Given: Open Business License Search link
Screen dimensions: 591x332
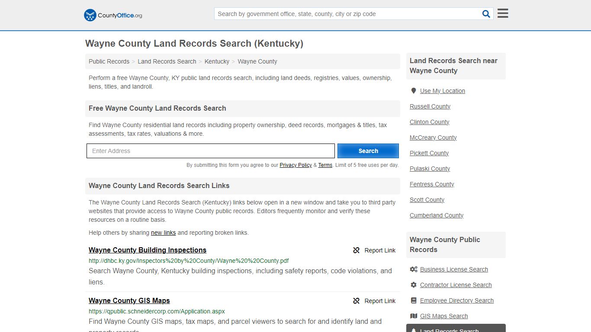Looking at the screenshot, I should (x=454, y=269).
